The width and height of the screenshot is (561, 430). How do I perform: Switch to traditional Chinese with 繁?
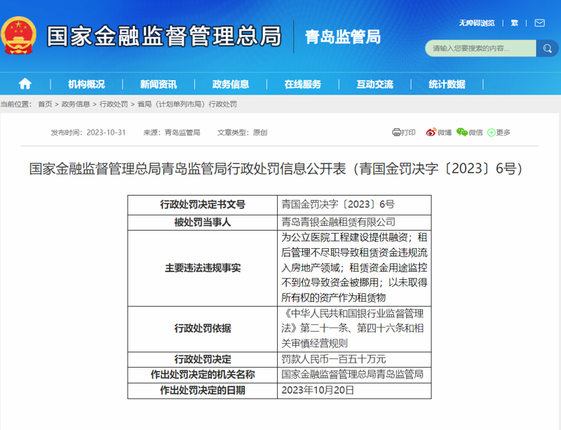[x=515, y=23]
